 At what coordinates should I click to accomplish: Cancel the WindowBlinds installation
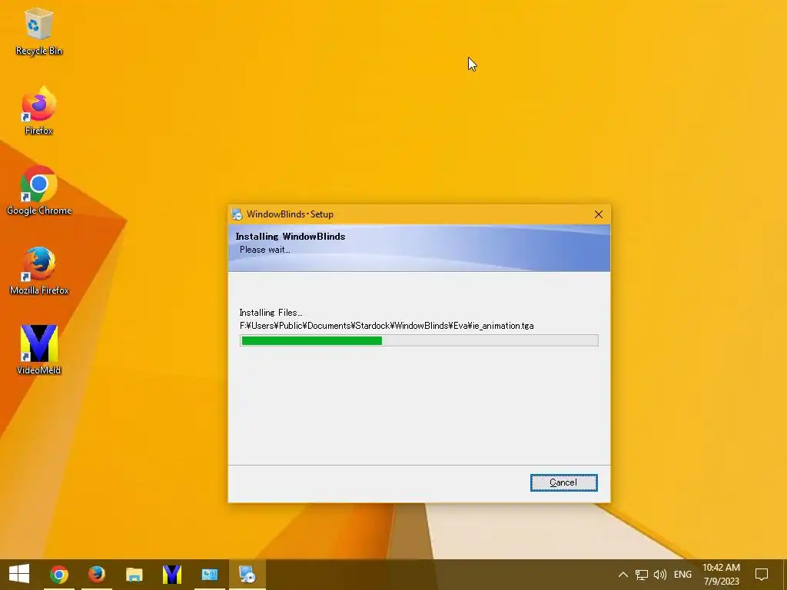[x=563, y=482]
